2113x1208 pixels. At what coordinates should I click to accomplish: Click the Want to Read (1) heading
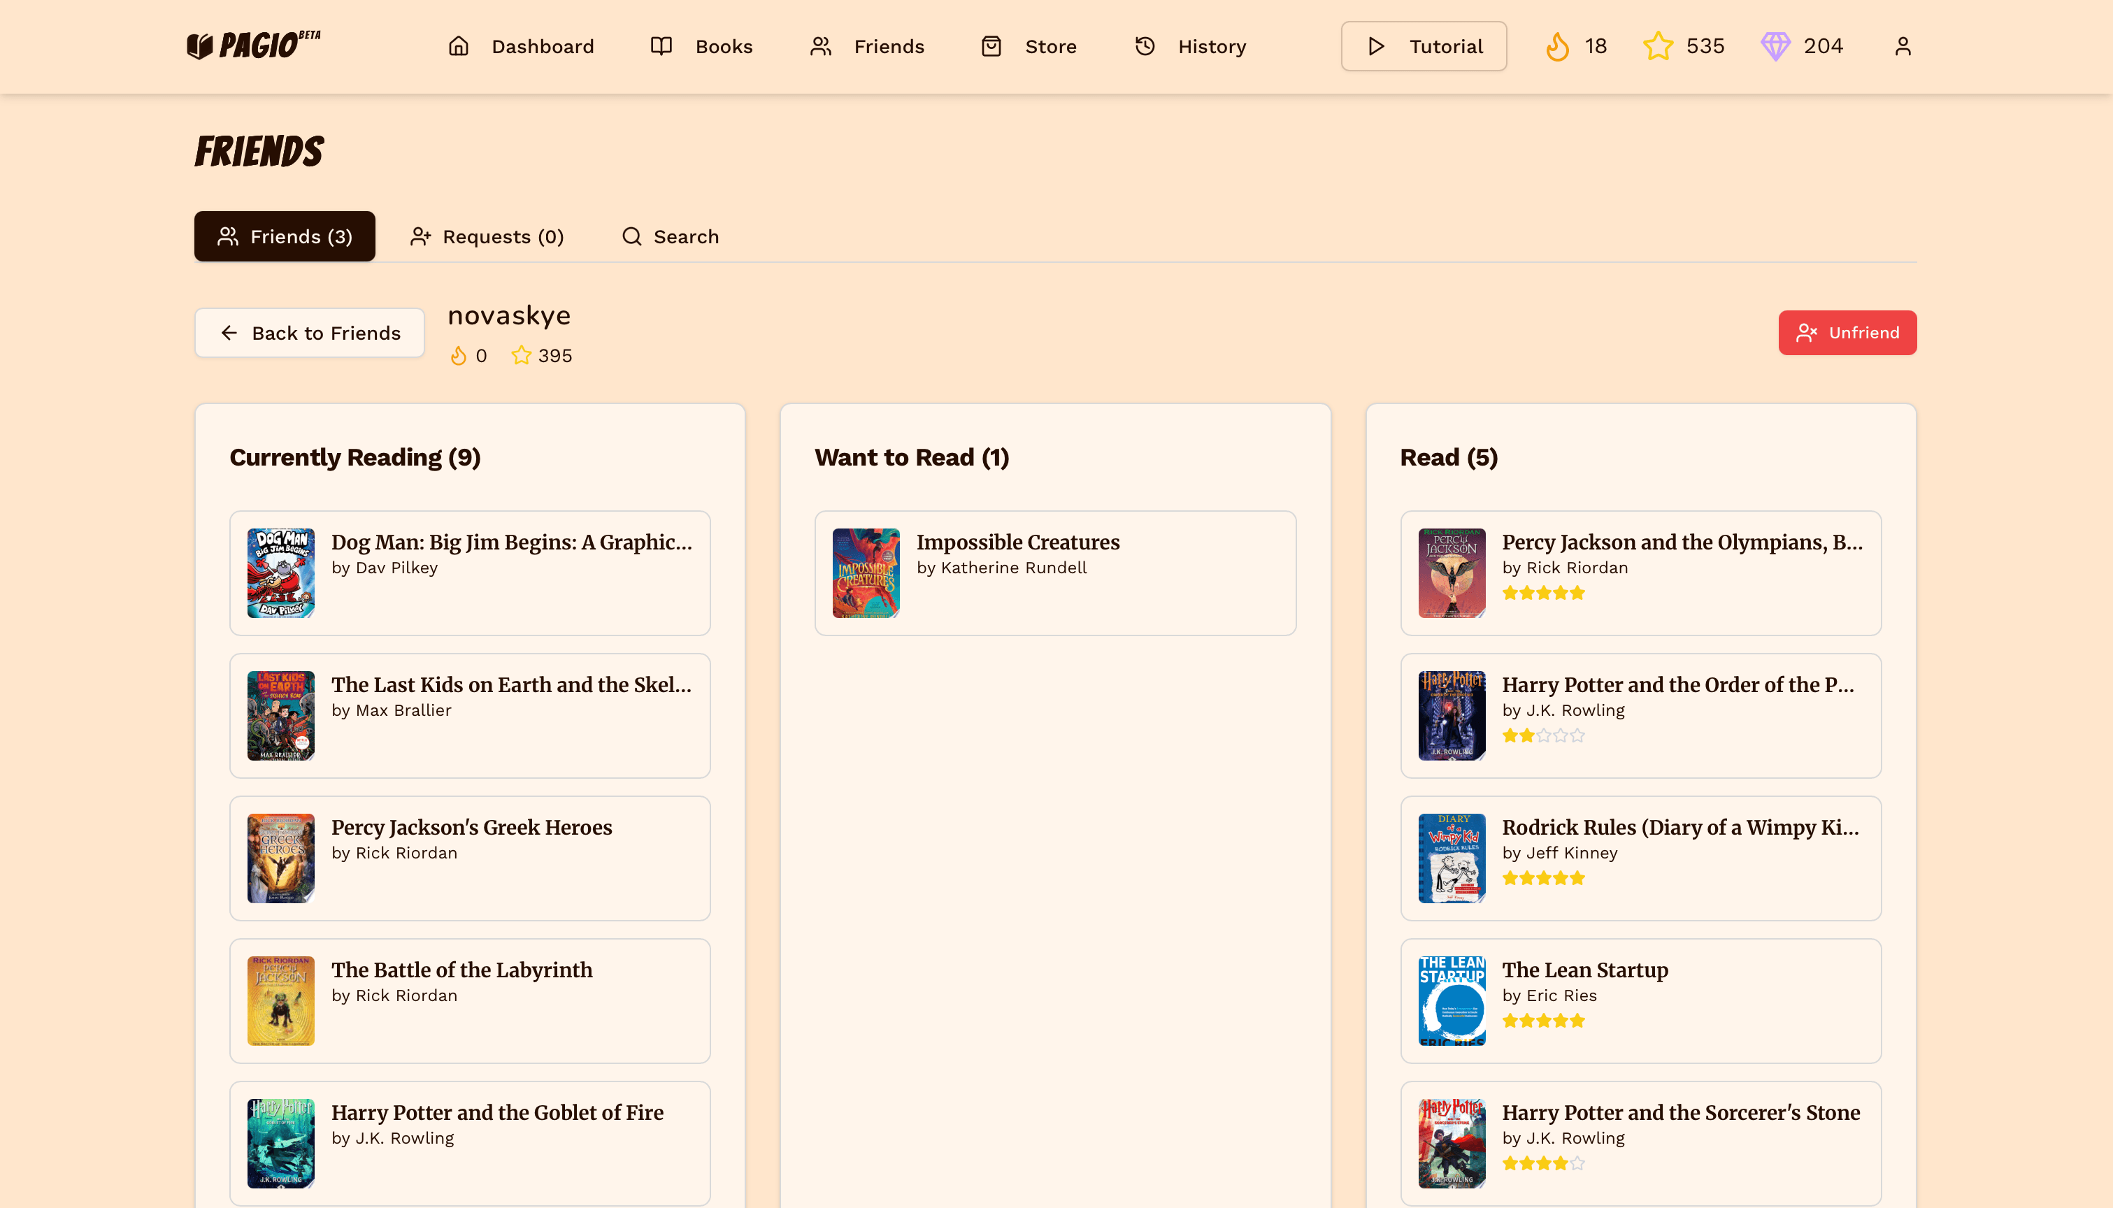click(x=912, y=457)
